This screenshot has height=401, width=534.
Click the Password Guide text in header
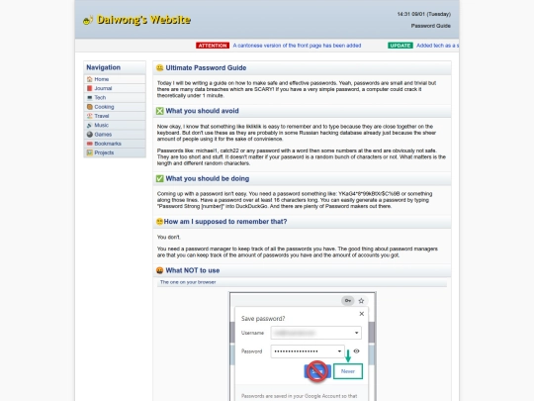[x=431, y=26]
